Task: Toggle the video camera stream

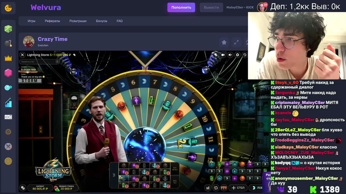Action: [223, 55]
